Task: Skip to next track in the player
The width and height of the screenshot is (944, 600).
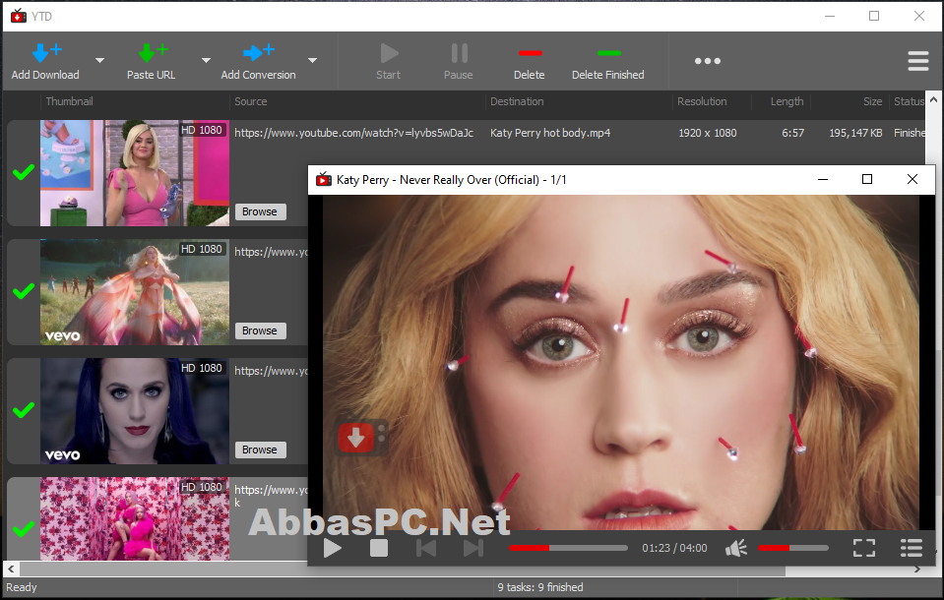Action: pos(473,548)
